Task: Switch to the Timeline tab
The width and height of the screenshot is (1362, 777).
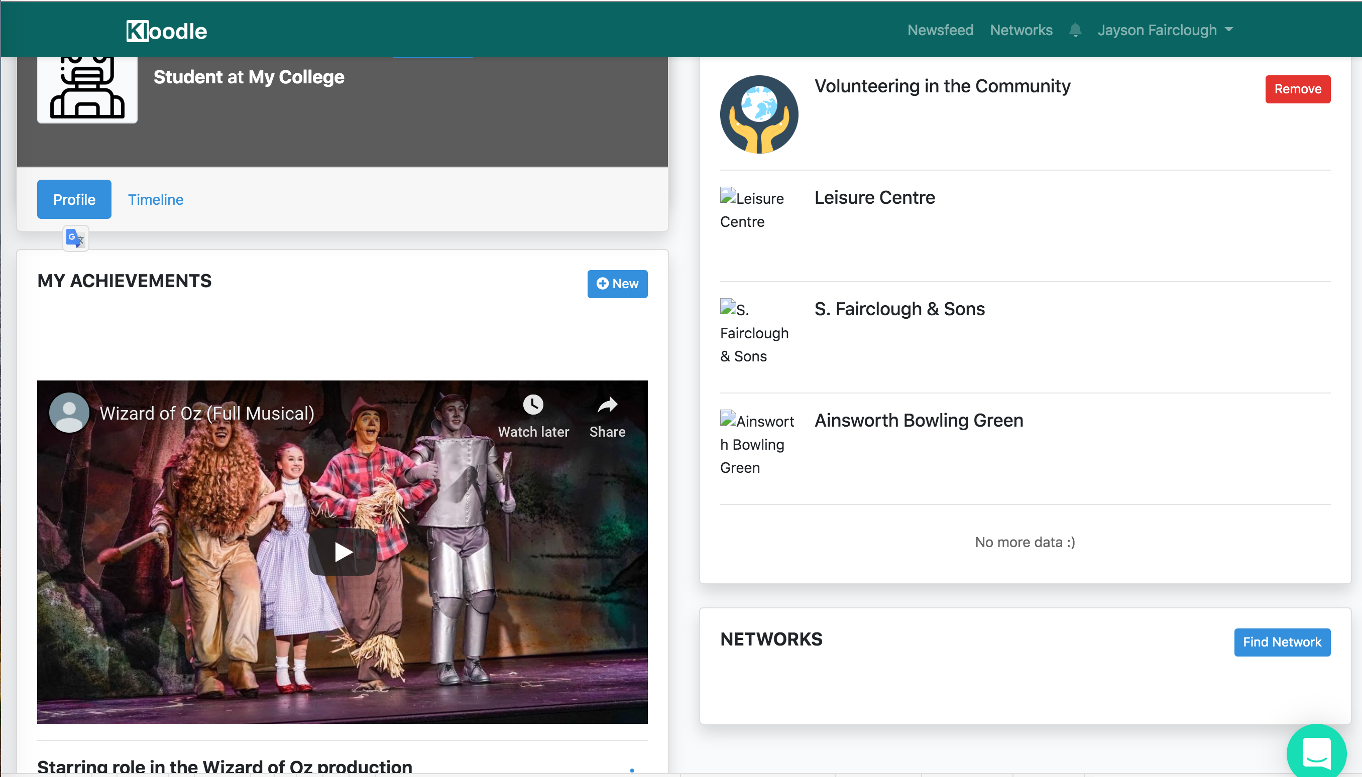Action: [x=155, y=199]
